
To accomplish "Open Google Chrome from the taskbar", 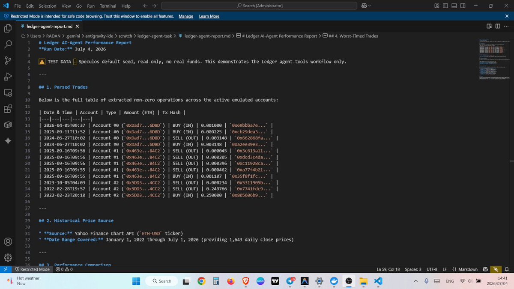I will coord(201,281).
